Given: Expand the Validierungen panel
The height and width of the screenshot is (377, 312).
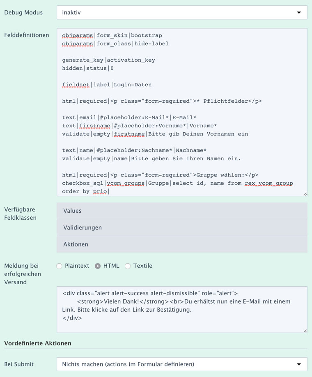Looking at the screenshot, I should [181, 228].
